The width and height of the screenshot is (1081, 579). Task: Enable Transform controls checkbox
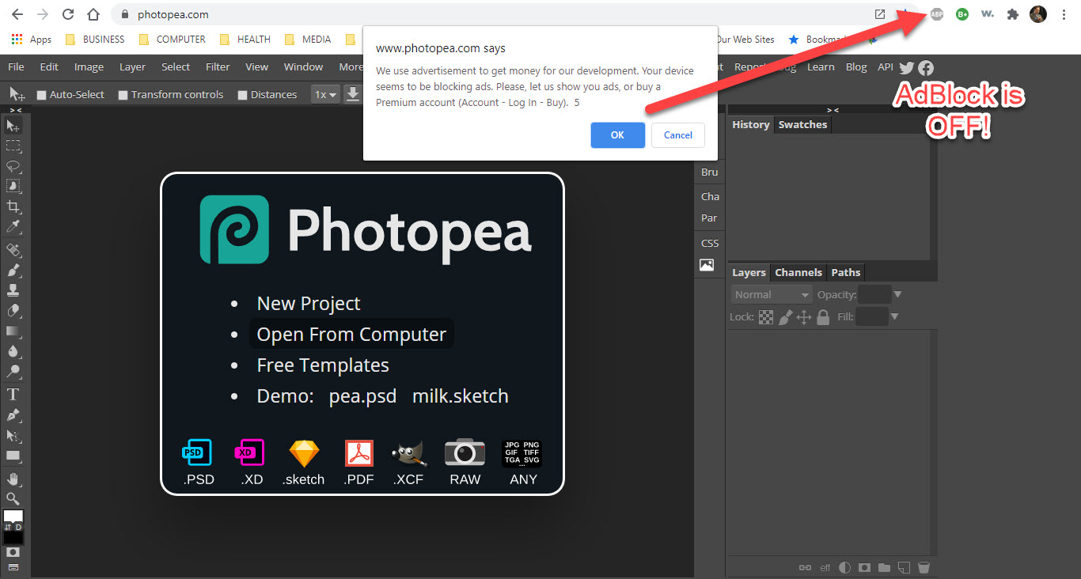point(123,94)
